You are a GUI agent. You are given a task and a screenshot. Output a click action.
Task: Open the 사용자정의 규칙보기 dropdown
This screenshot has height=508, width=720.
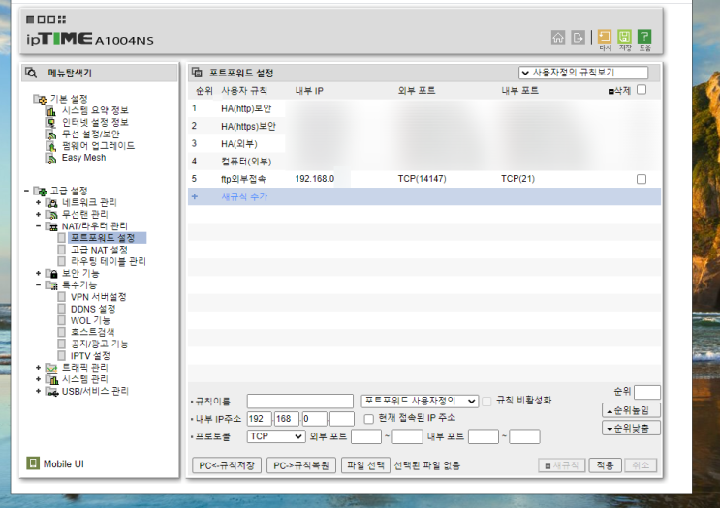point(583,73)
